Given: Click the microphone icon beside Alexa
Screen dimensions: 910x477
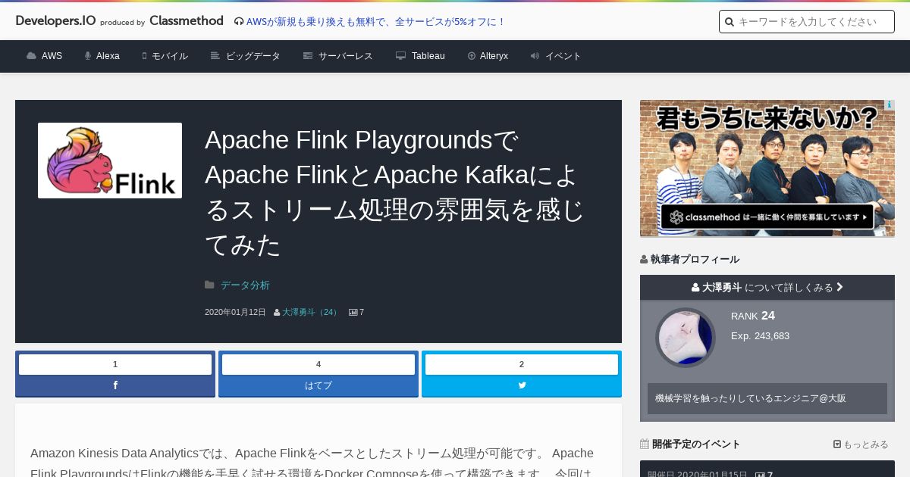Looking at the screenshot, I should [88, 56].
